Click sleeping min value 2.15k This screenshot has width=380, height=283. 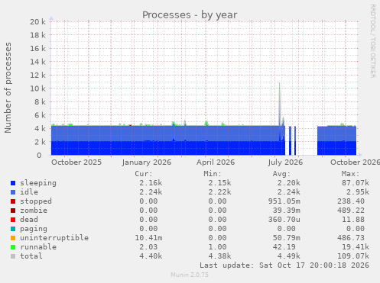pos(219,183)
